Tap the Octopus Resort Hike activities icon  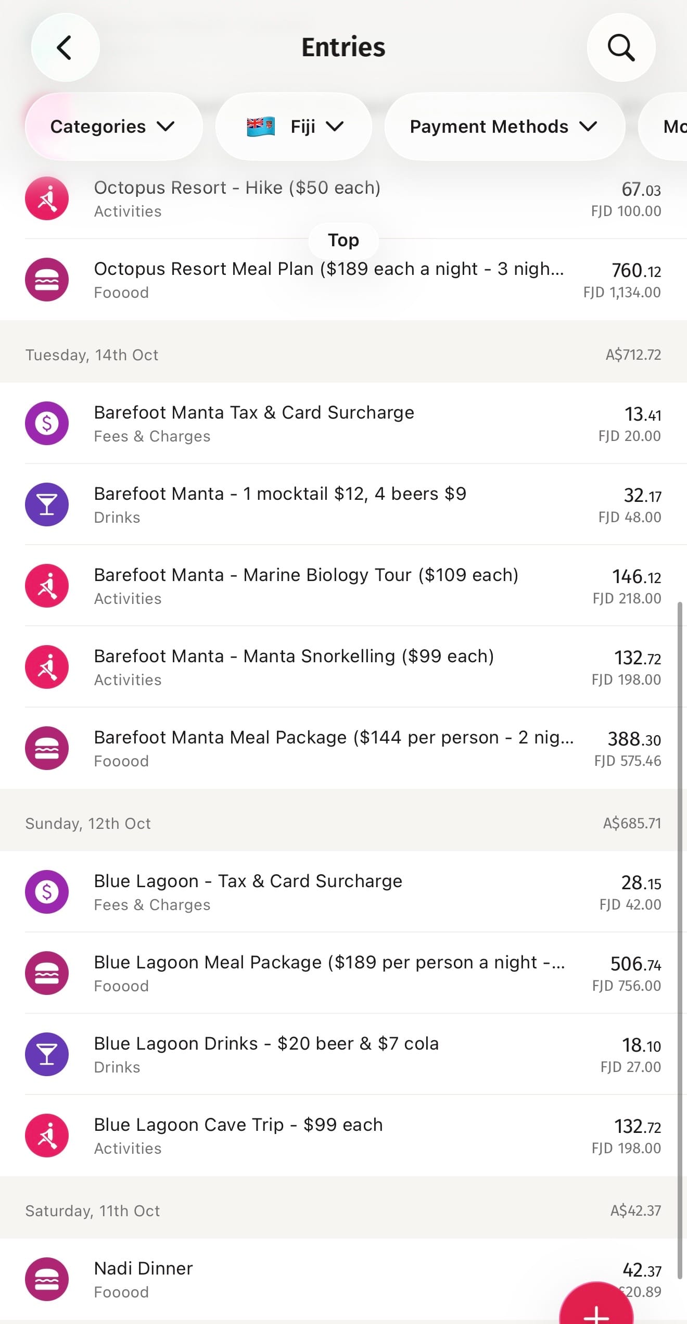click(47, 198)
